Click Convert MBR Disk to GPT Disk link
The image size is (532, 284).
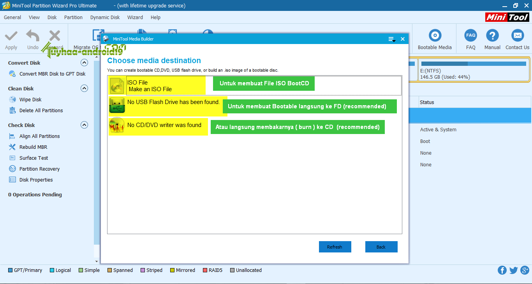53,74
